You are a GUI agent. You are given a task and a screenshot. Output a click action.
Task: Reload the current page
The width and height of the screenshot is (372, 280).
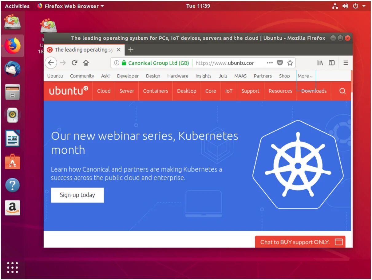coord(74,63)
